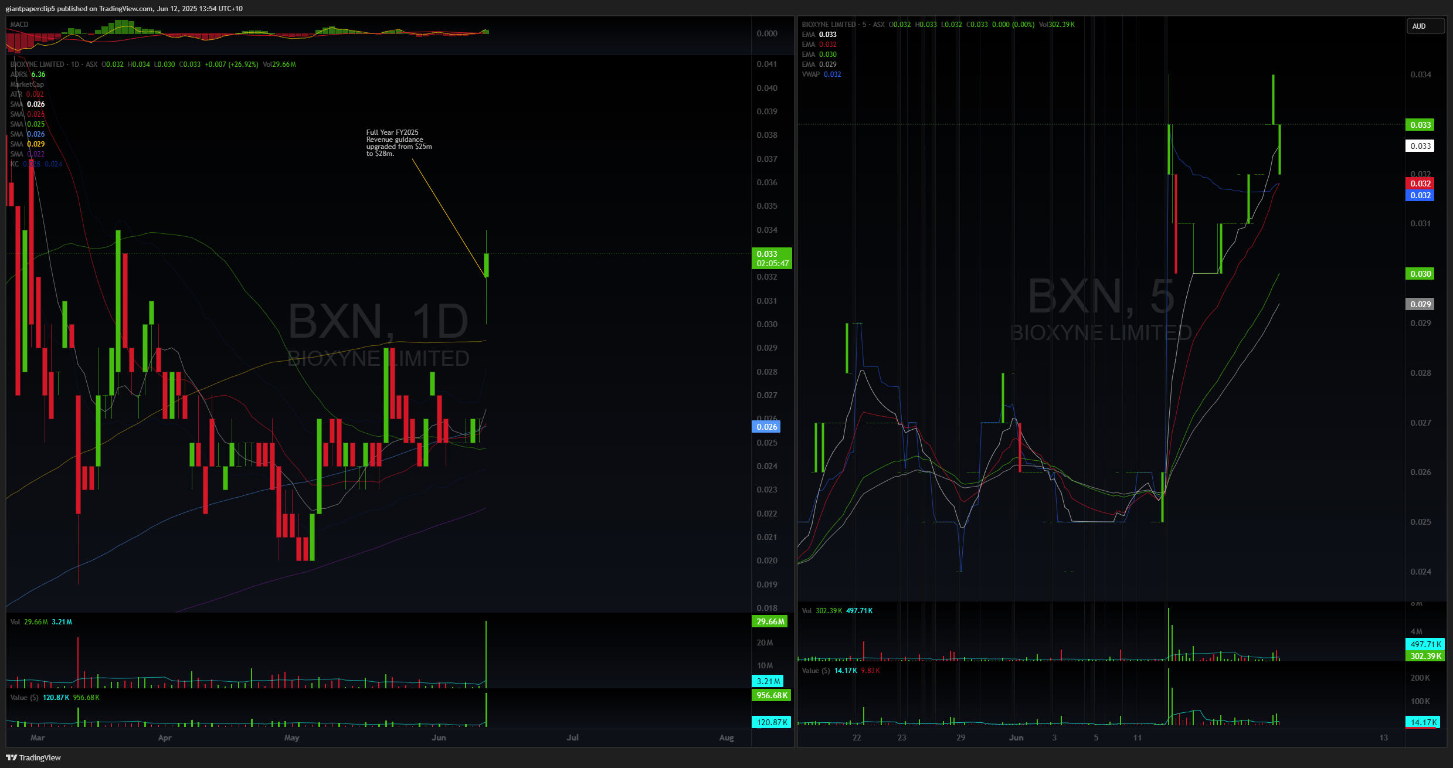1453x768 pixels.
Task: Click the blue 0.032 price label
Action: 1420,195
